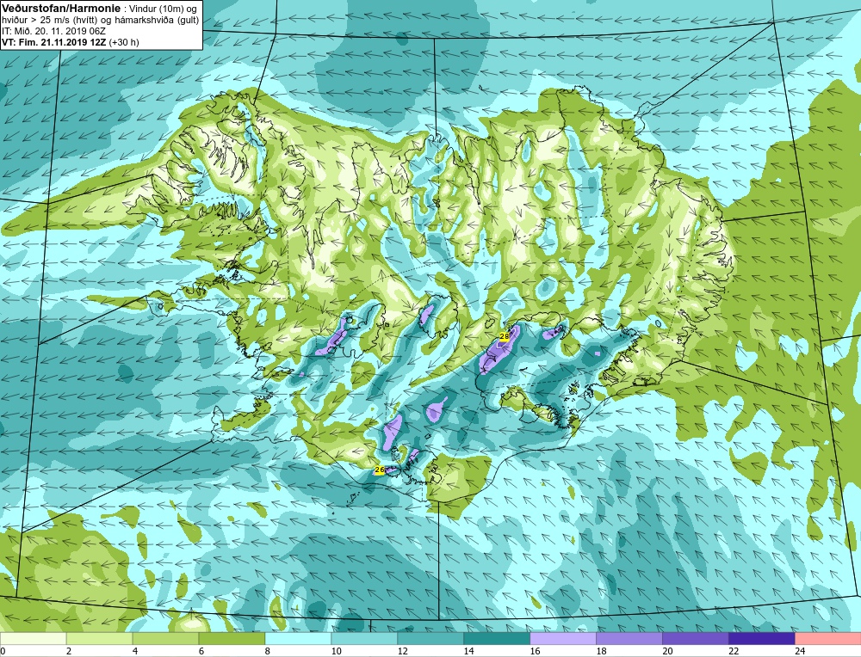Click the legend scale label 24
Viewport: 861px width, 657px height.
pyautogui.click(x=800, y=651)
